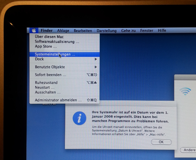
Task: Click OK in the Systemuhr dialog
Action: pos(161,142)
